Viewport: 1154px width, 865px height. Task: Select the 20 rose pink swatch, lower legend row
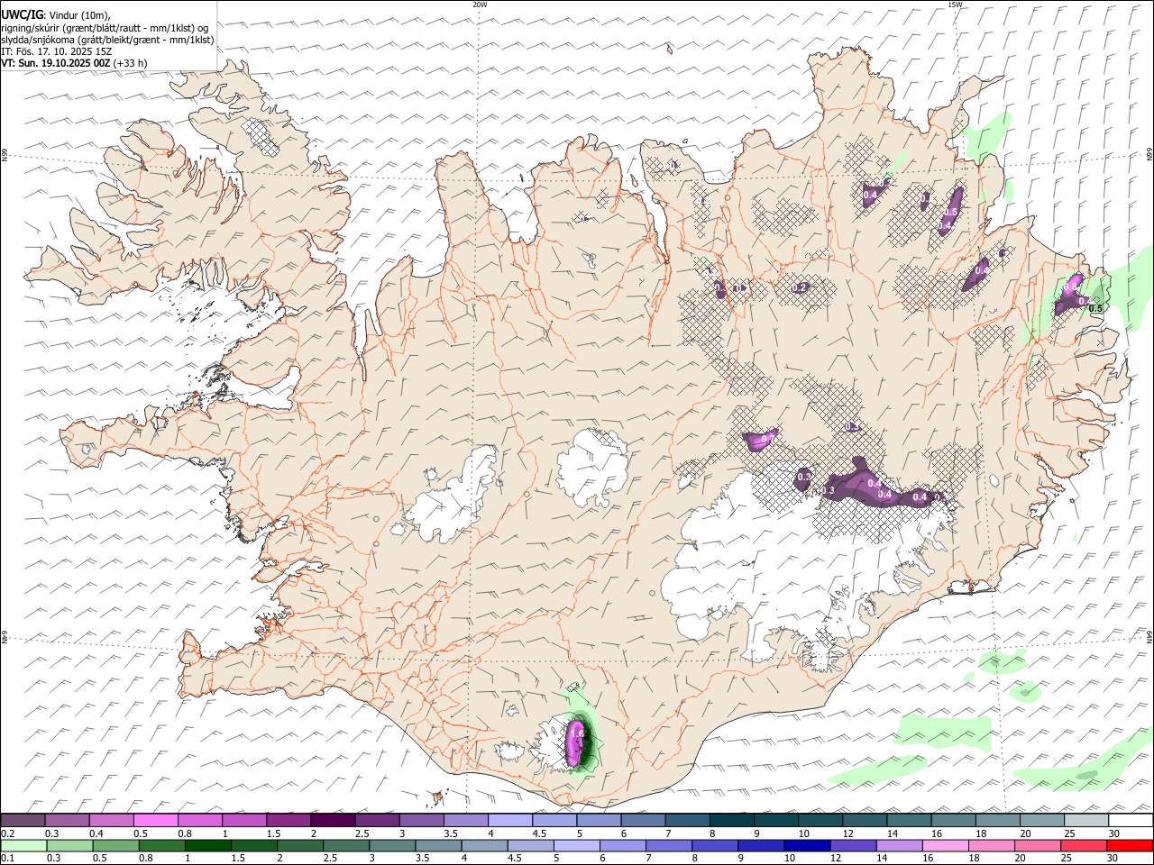[1038, 845]
